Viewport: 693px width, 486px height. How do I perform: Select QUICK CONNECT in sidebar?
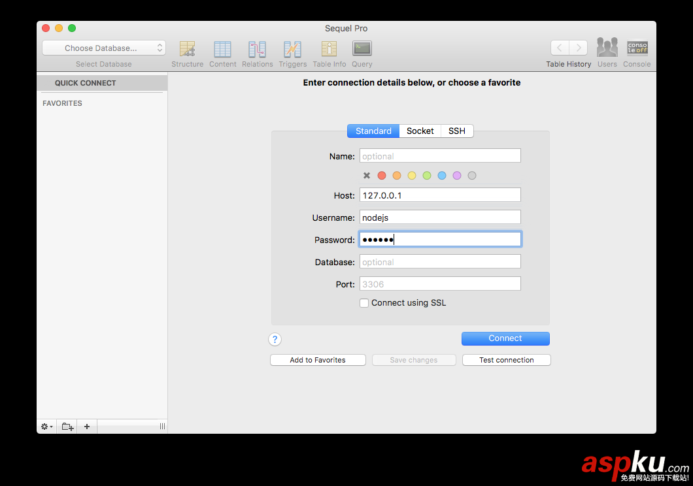point(102,83)
